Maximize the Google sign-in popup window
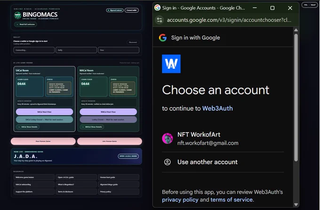The width and height of the screenshot is (320, 210). (272, 8)
